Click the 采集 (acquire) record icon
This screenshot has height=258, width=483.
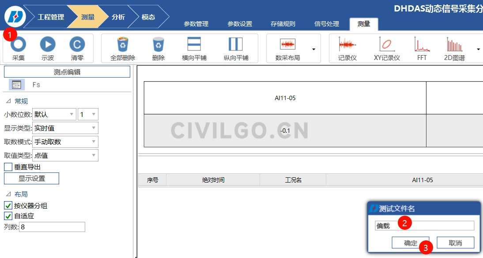click(19, 45)
